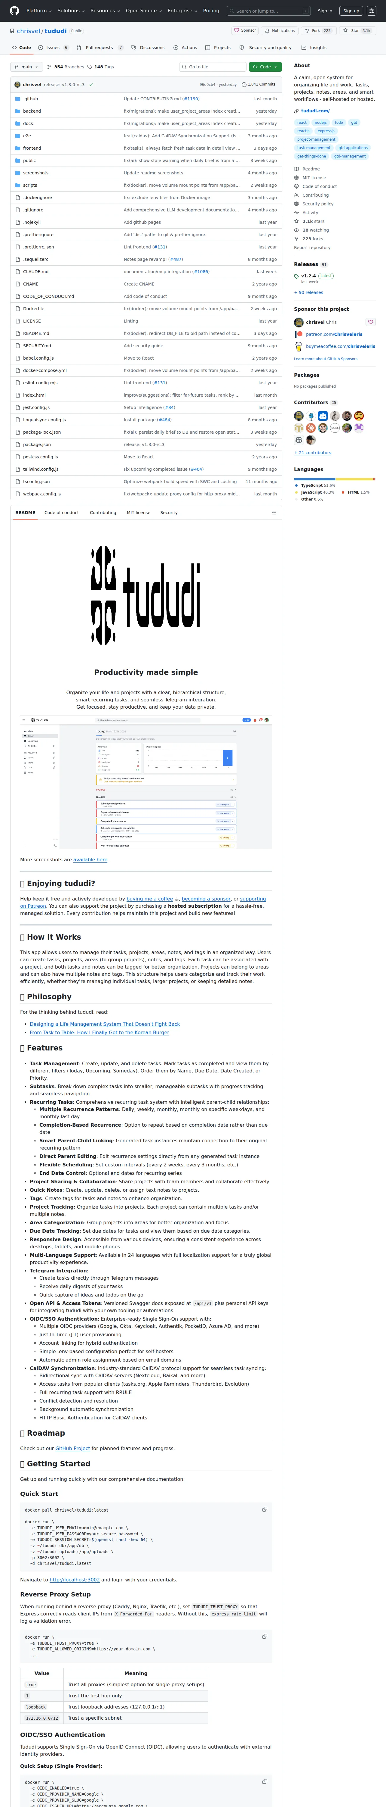Open 354 Branches link

tap(65, 67)
